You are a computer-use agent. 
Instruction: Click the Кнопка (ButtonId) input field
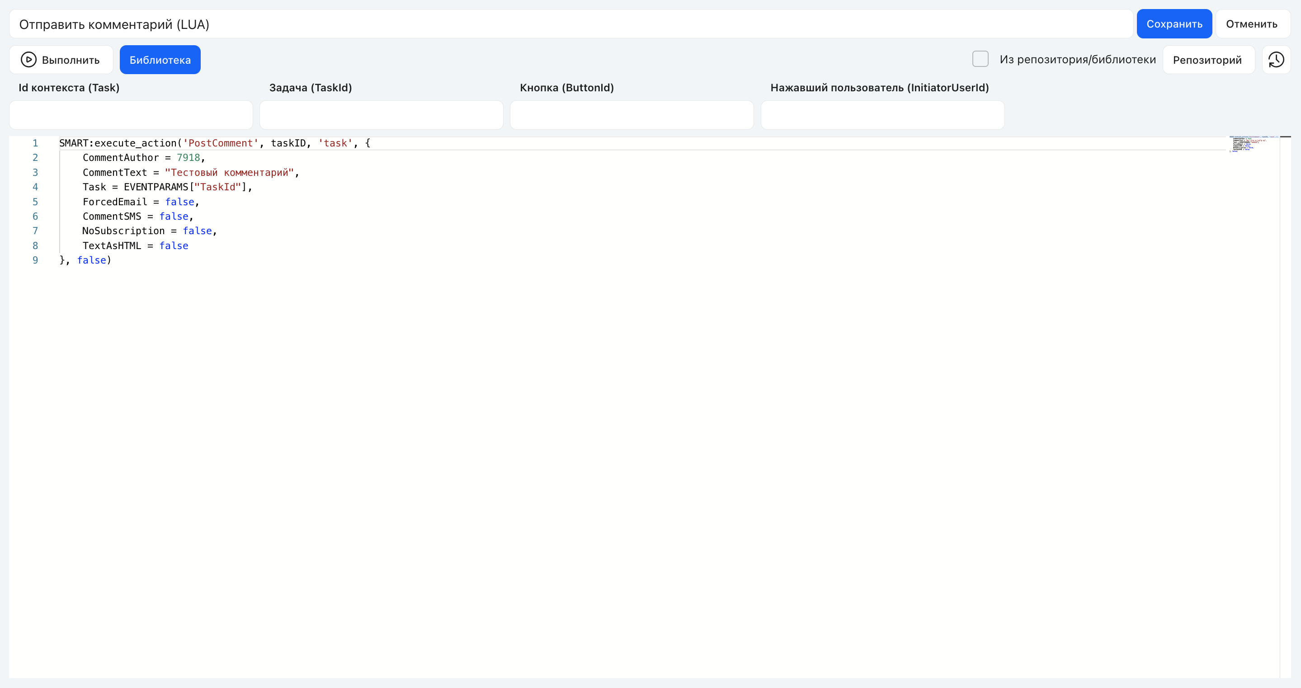[x=632, y=115]
